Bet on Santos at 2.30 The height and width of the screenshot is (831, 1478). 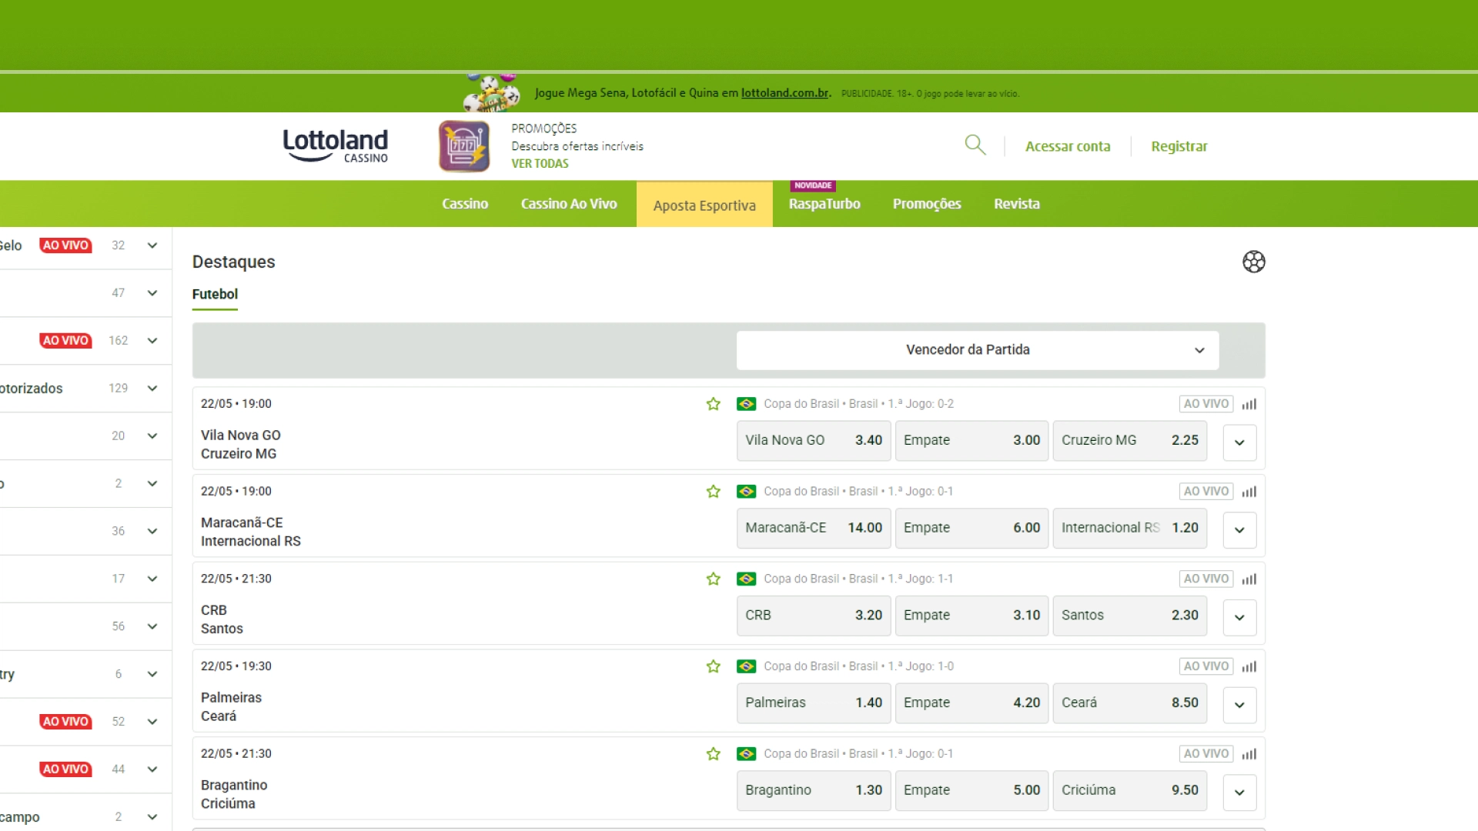coord(1129,616)
